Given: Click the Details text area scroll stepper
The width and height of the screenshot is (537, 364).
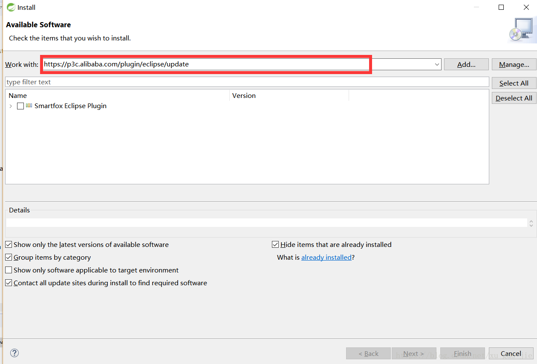Looking at the screenshot, I should point(531,223).
